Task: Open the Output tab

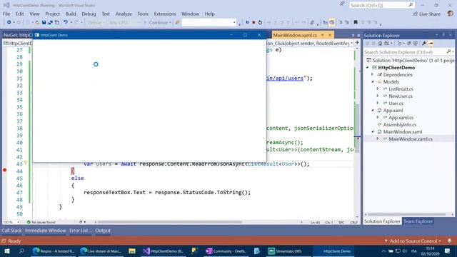Action: point(103,231)
